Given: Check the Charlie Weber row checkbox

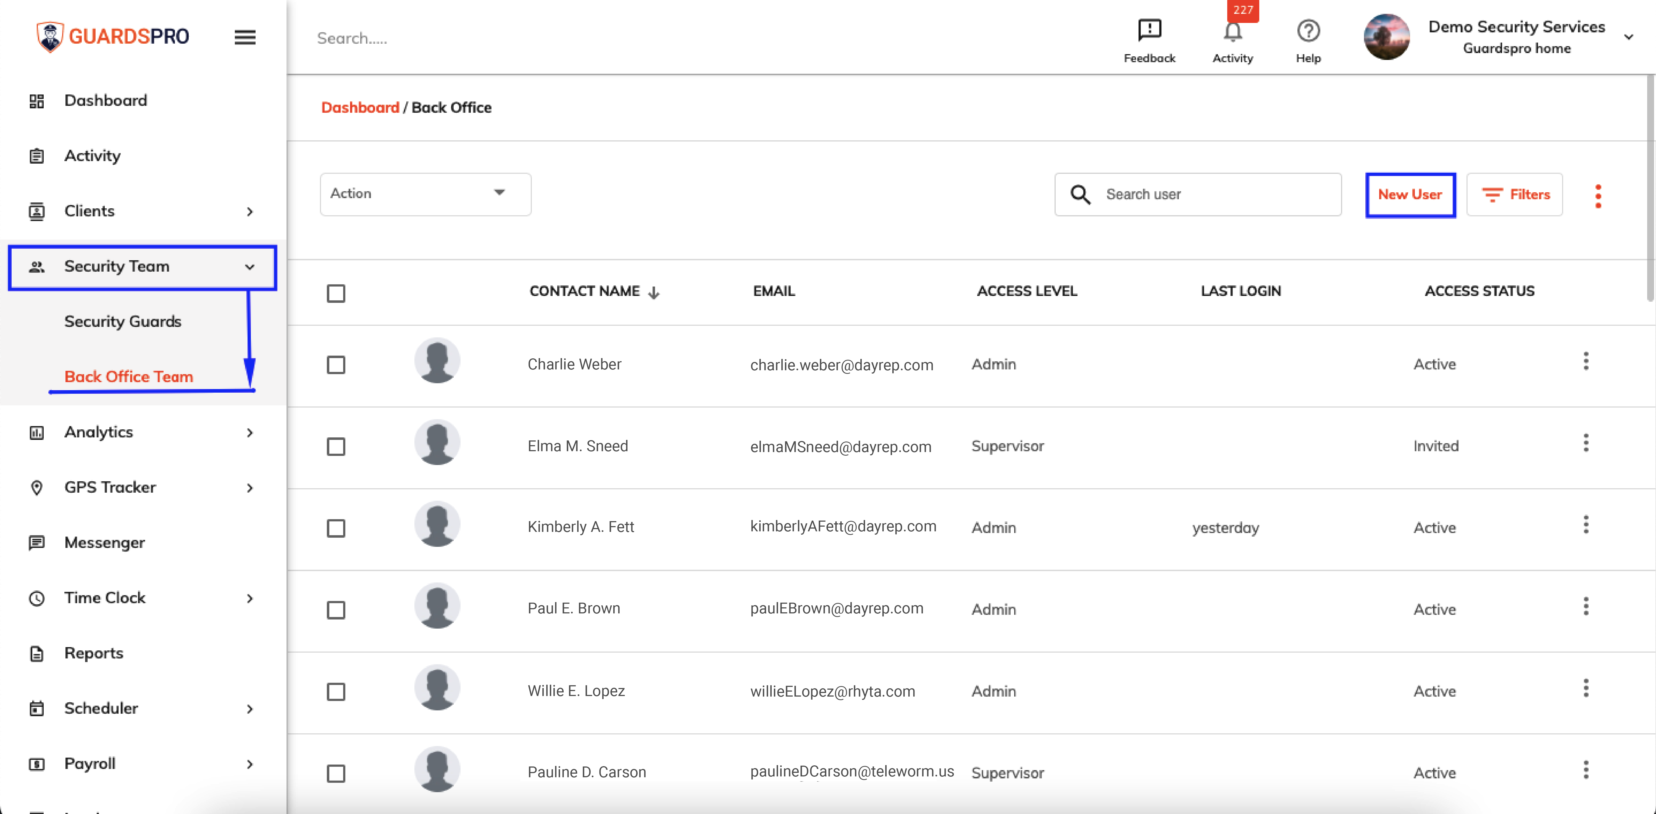Looking at the screenshot, I should point(336,365).
